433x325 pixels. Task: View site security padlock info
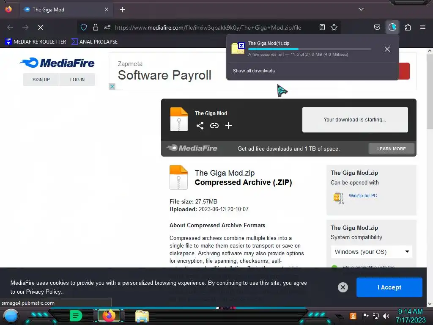pos(96,27)
